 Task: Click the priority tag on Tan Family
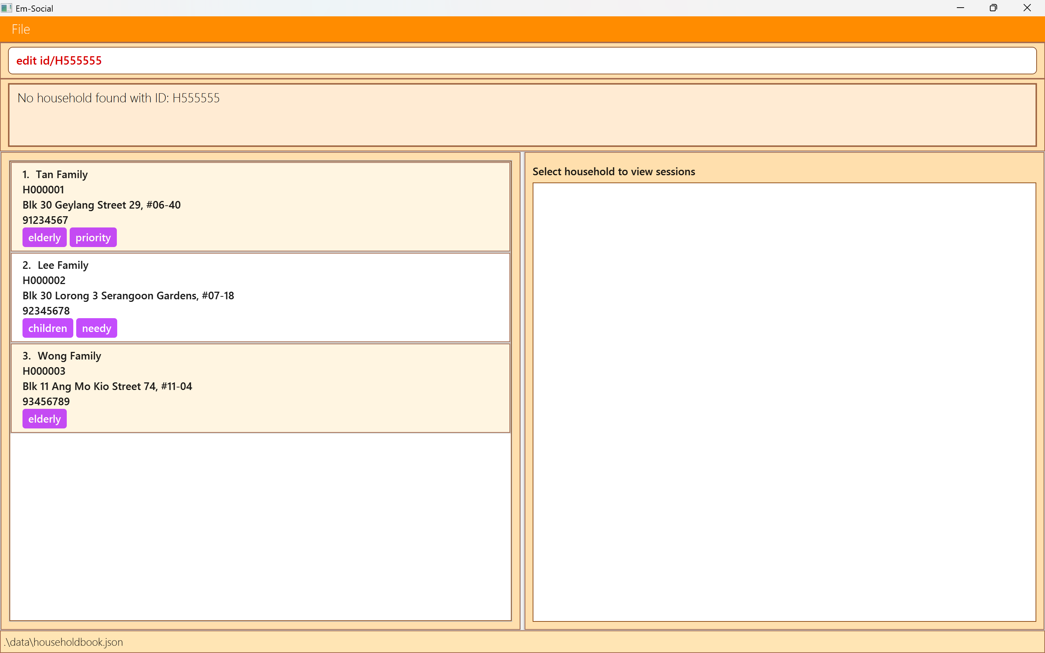click(x=93, y=238)
